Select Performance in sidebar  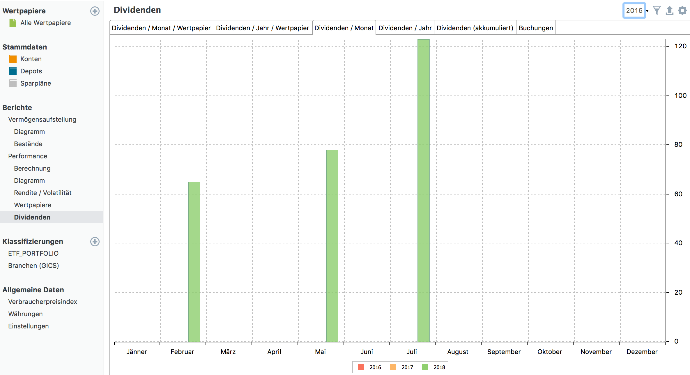(28, 156)
